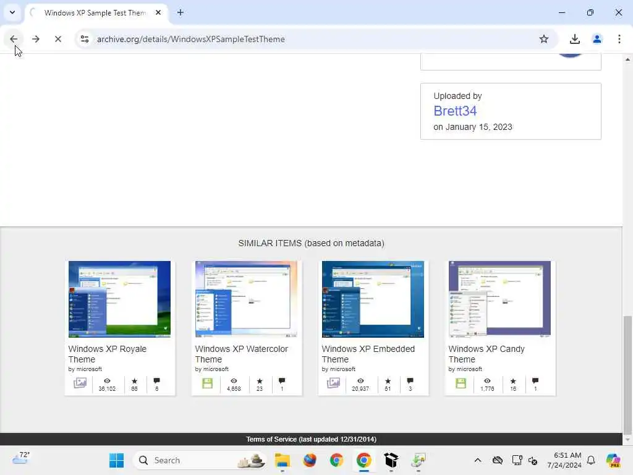
Task: Open the clock showing 6:51 AM
Action: [564, 460]
